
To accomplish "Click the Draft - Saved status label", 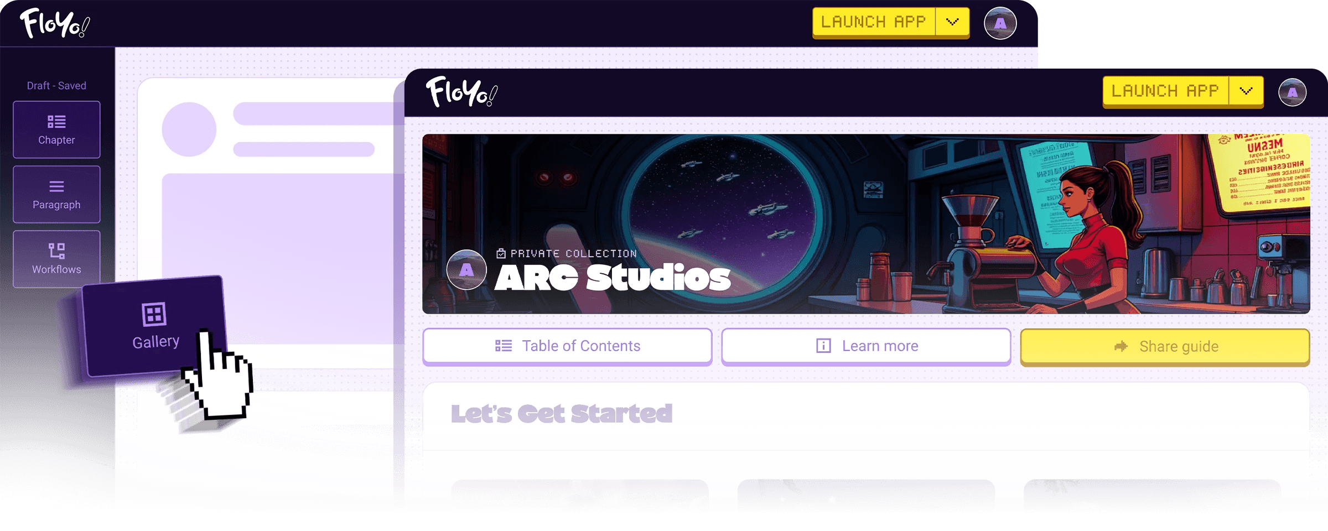I will [56, 86].
